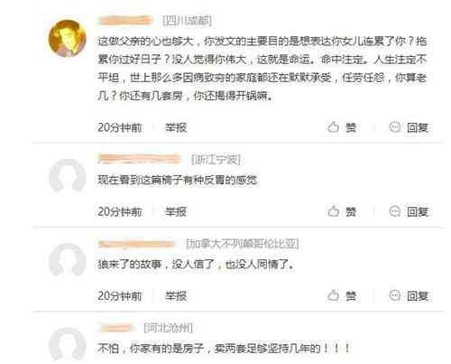The height and width of the screenshot is (364, 451).
Task: Click 回复 text on the Canada comment
Action: 418,296
